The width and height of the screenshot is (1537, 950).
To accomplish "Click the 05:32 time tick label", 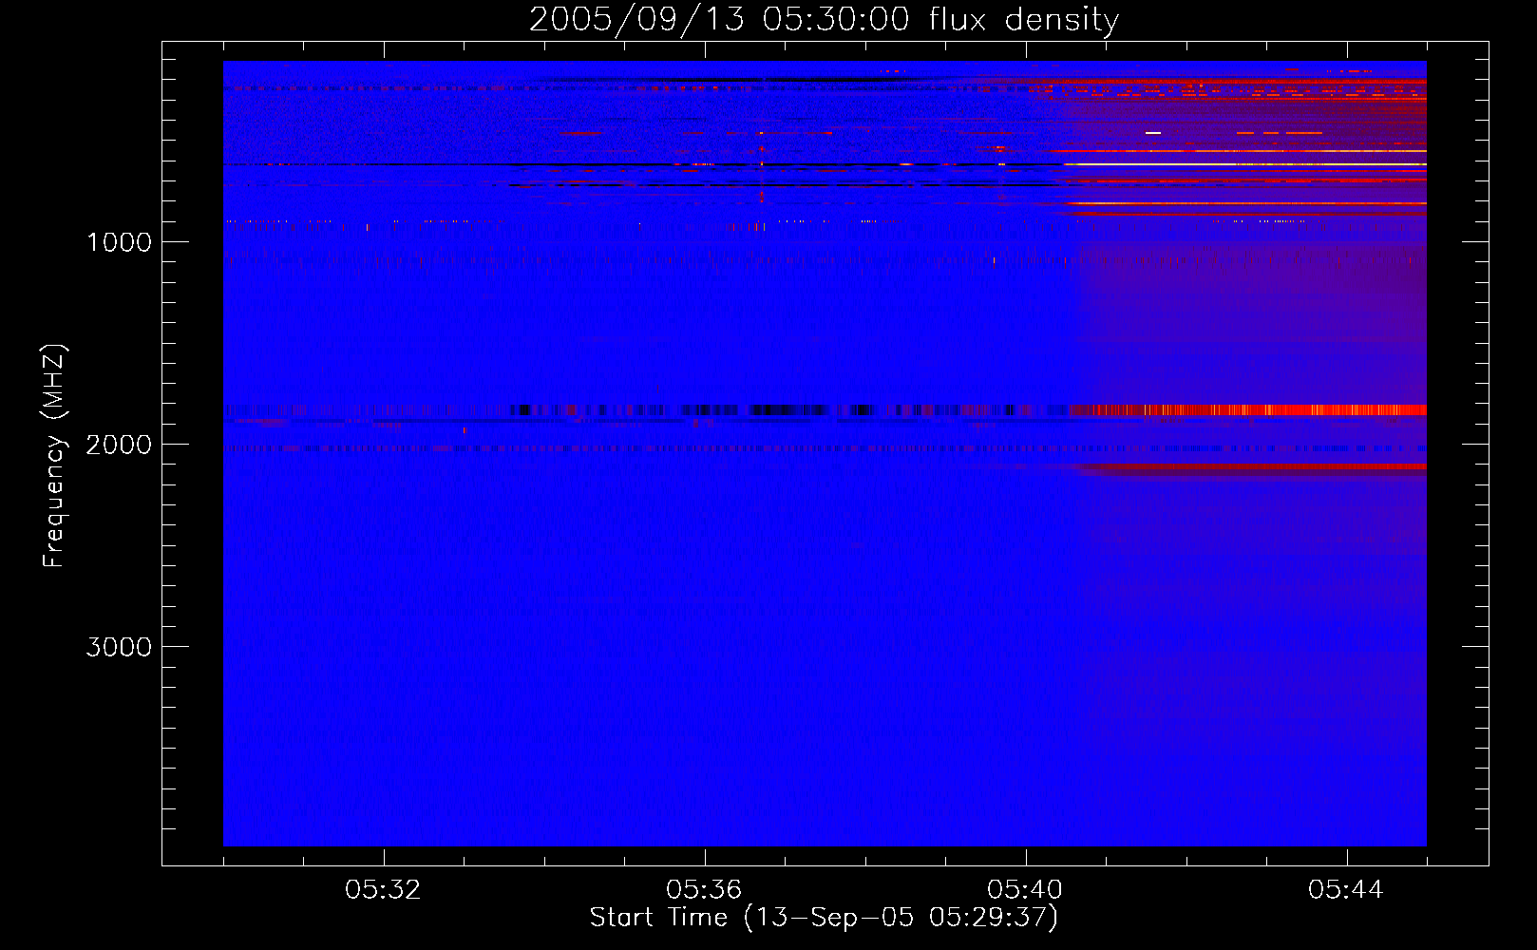I will 383,890.
